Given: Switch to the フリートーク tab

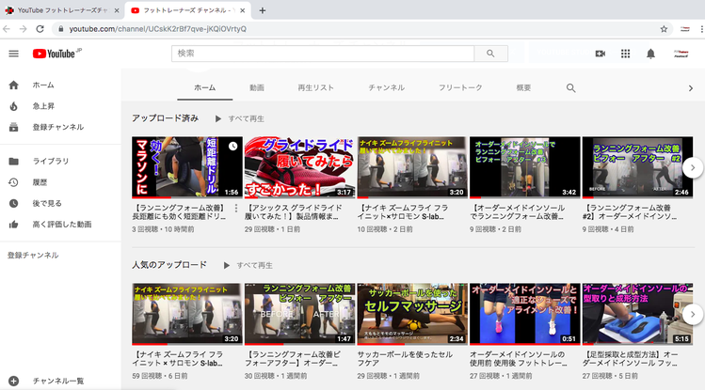Looking at the screenshot, I should point(460,88).
